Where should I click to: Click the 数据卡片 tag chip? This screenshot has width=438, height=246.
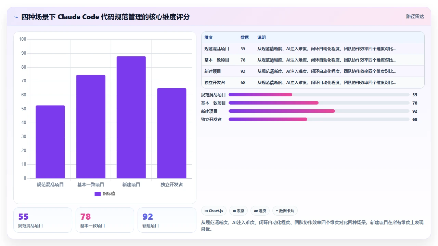285,211
